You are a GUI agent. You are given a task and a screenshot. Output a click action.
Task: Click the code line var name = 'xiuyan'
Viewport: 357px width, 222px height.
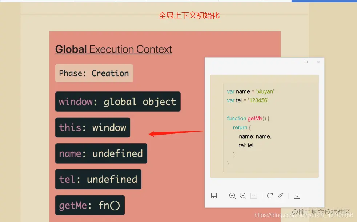(x=250, y=91)
